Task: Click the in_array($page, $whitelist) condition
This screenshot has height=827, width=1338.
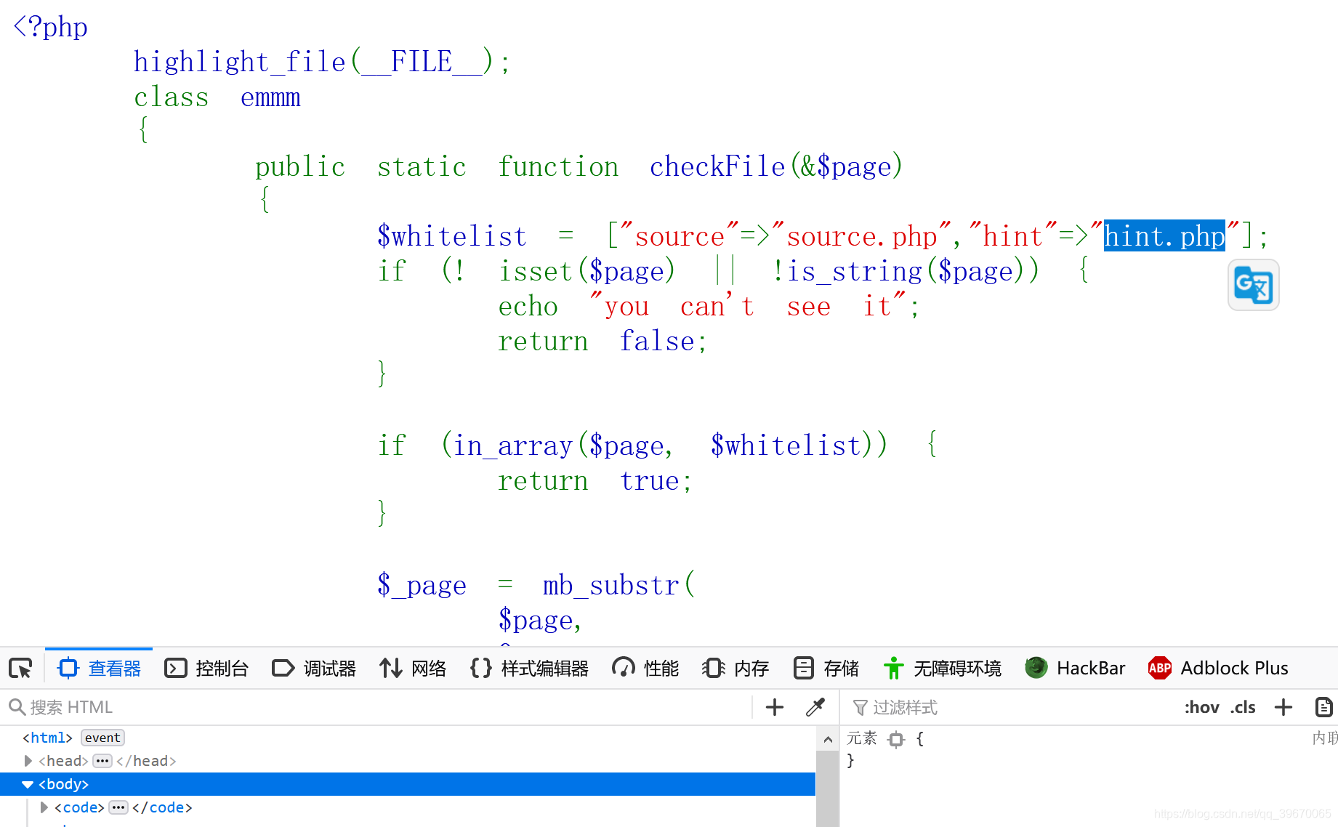Action: (x=665, y=445)
